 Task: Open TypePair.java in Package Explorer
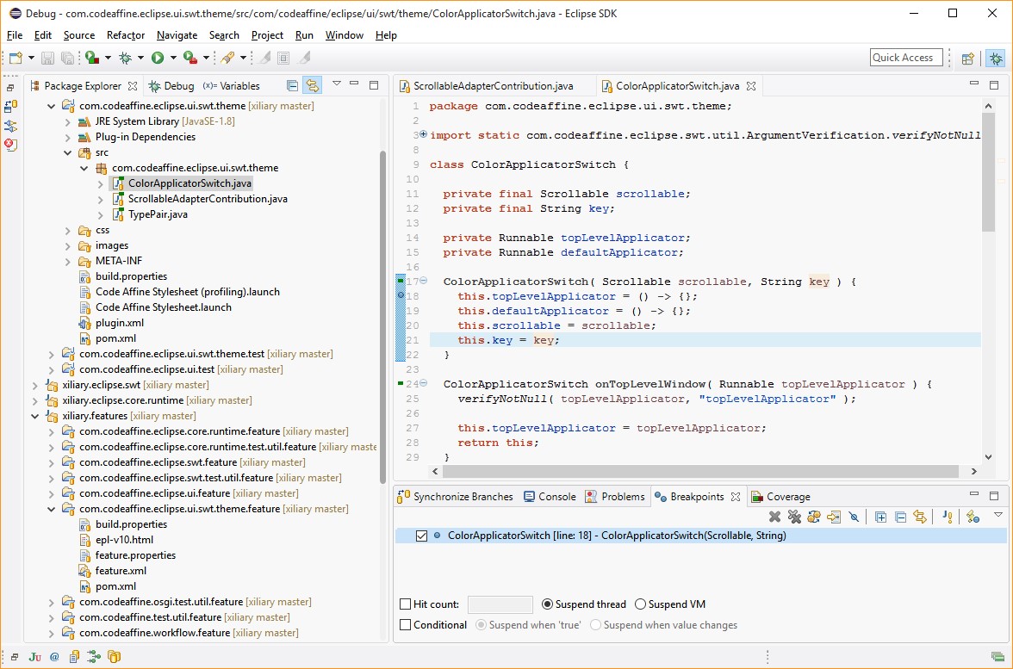(158, 214)
